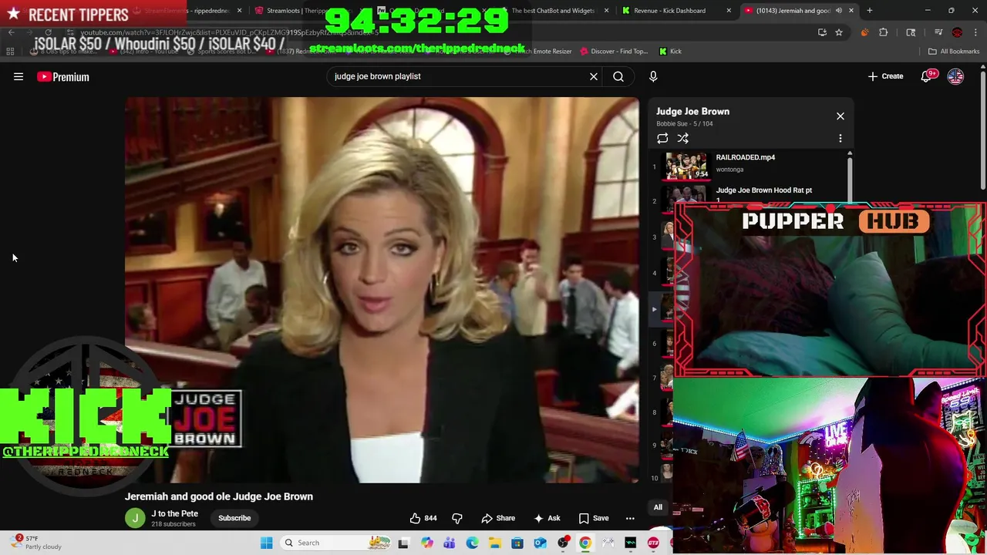Click the install app icon in address bar

(822, 32)
